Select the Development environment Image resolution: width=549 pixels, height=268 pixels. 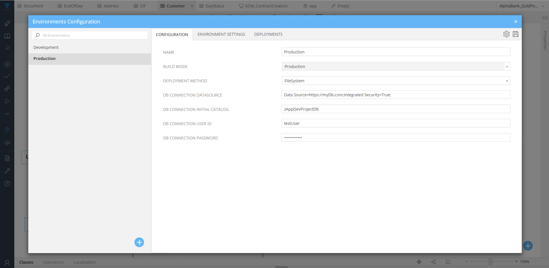coord(46,47)
